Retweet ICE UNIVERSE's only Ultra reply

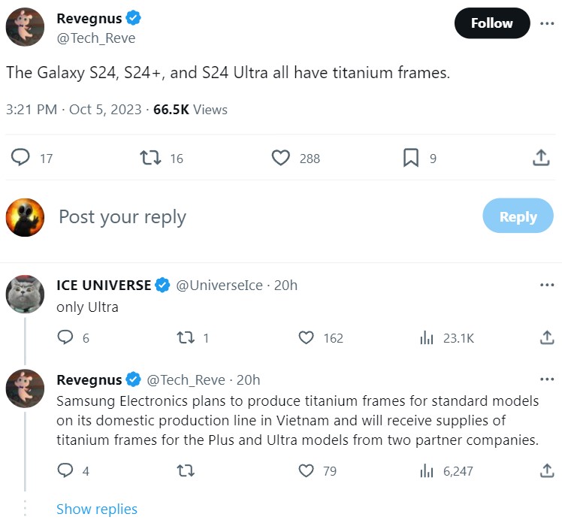[x=186, y=337]
